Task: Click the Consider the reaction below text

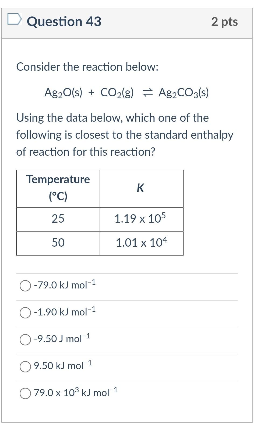Action: pos(87,67)
